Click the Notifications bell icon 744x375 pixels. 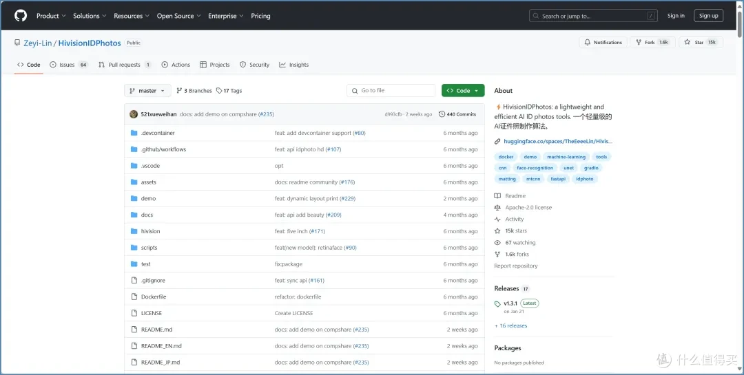(x=588, y=42)
